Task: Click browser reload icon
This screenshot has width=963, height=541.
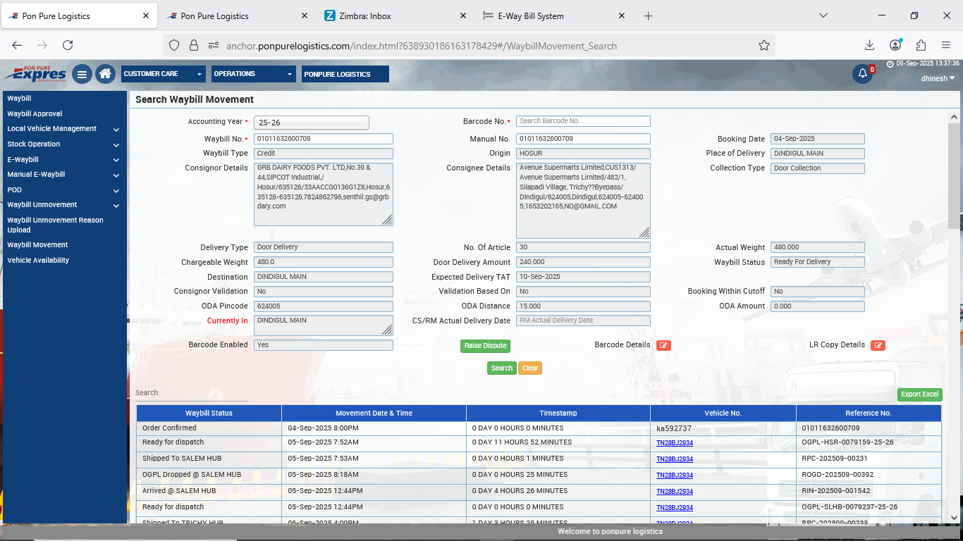Action: (68, 45)
